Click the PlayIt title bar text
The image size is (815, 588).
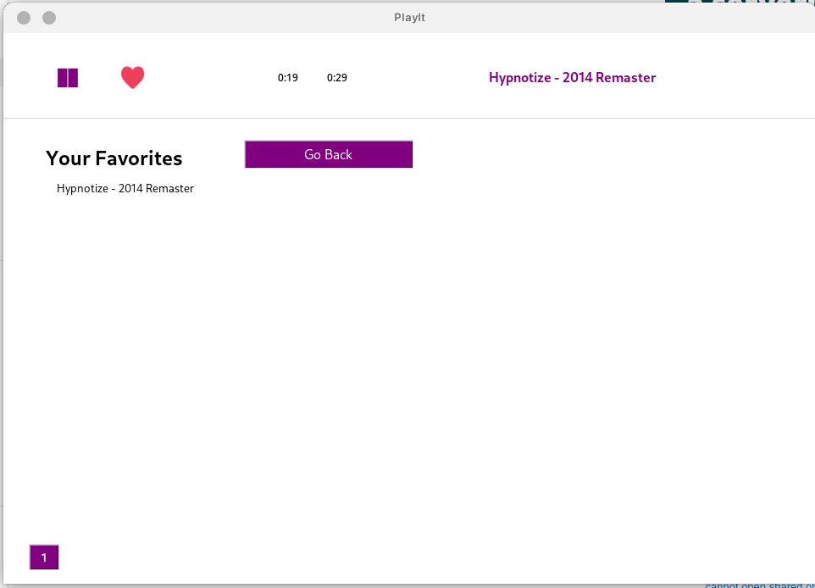[x=409, y=17]
